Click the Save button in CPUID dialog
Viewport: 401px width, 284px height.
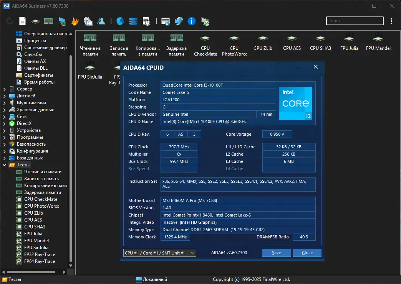[x=276, y=253]
